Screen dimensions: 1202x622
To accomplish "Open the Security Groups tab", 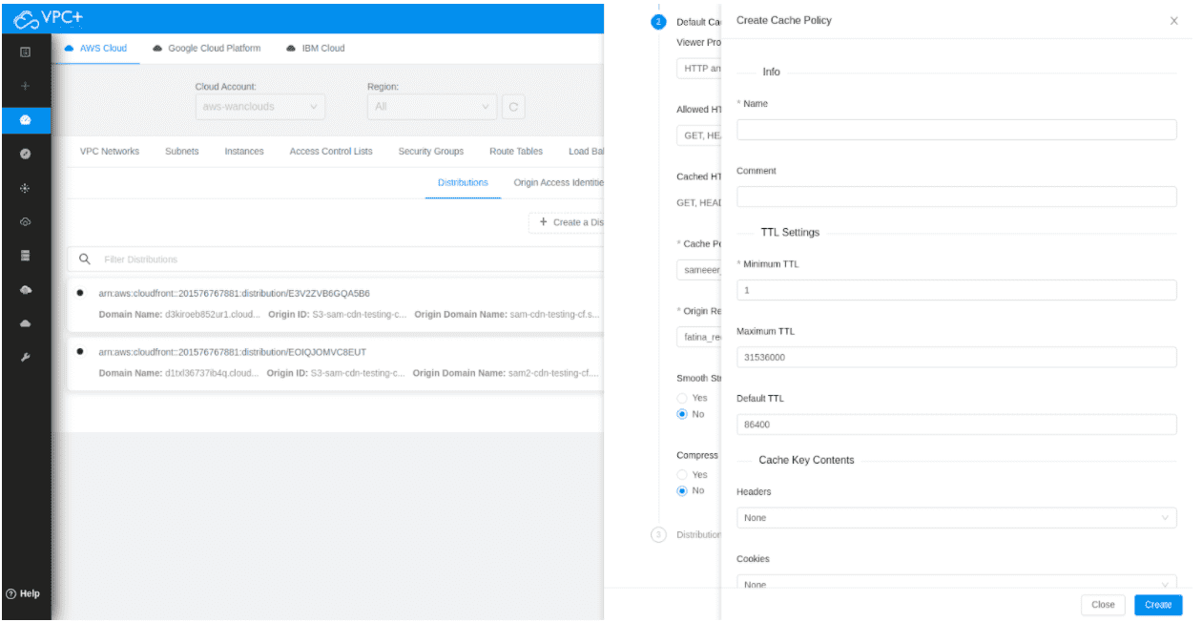I will [x=431, y=152].
